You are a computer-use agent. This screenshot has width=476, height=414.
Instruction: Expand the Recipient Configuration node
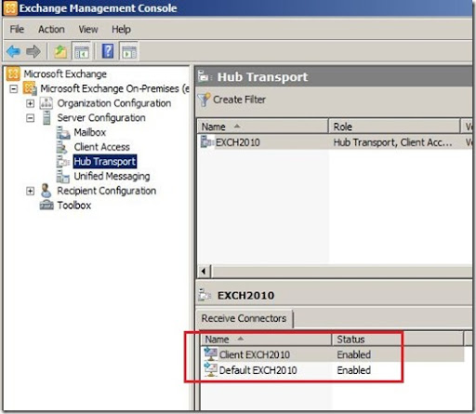click(x=30, y=191)
